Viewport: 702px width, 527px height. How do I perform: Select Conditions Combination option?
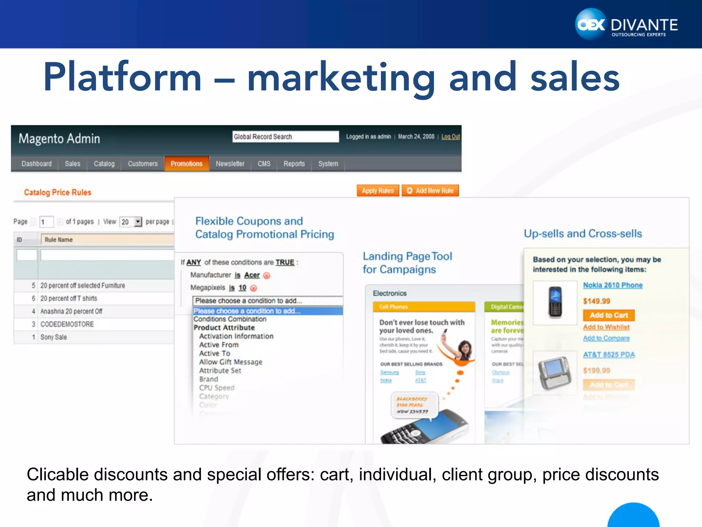tap(230, 319)
